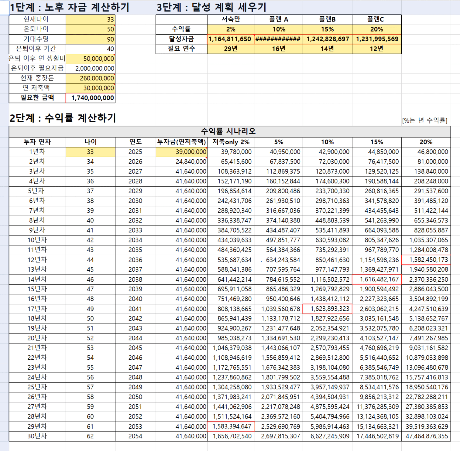Click the 3단계 : 달성 계획 세우기 heading
The height and width of the screenshot is (451, 460).
(211, 7)
